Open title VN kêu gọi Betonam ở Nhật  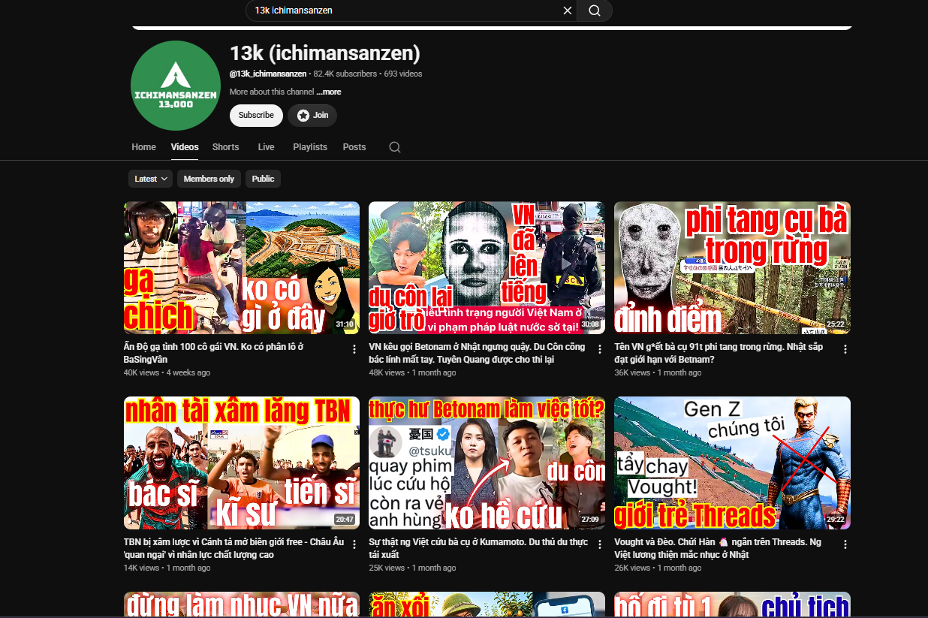point(477,354)
